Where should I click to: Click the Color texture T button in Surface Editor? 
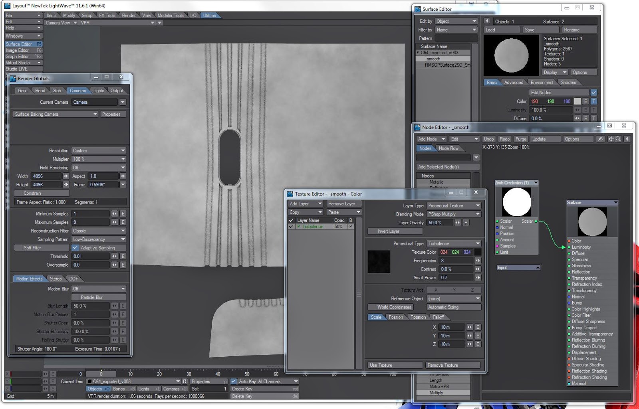(x=594, y=101)
